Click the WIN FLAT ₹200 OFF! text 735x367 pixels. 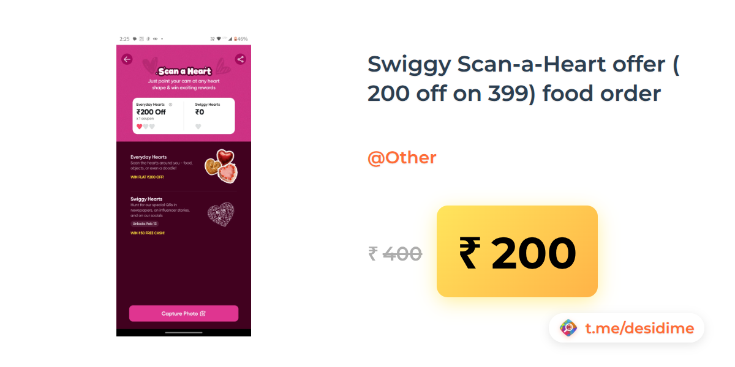147,177
